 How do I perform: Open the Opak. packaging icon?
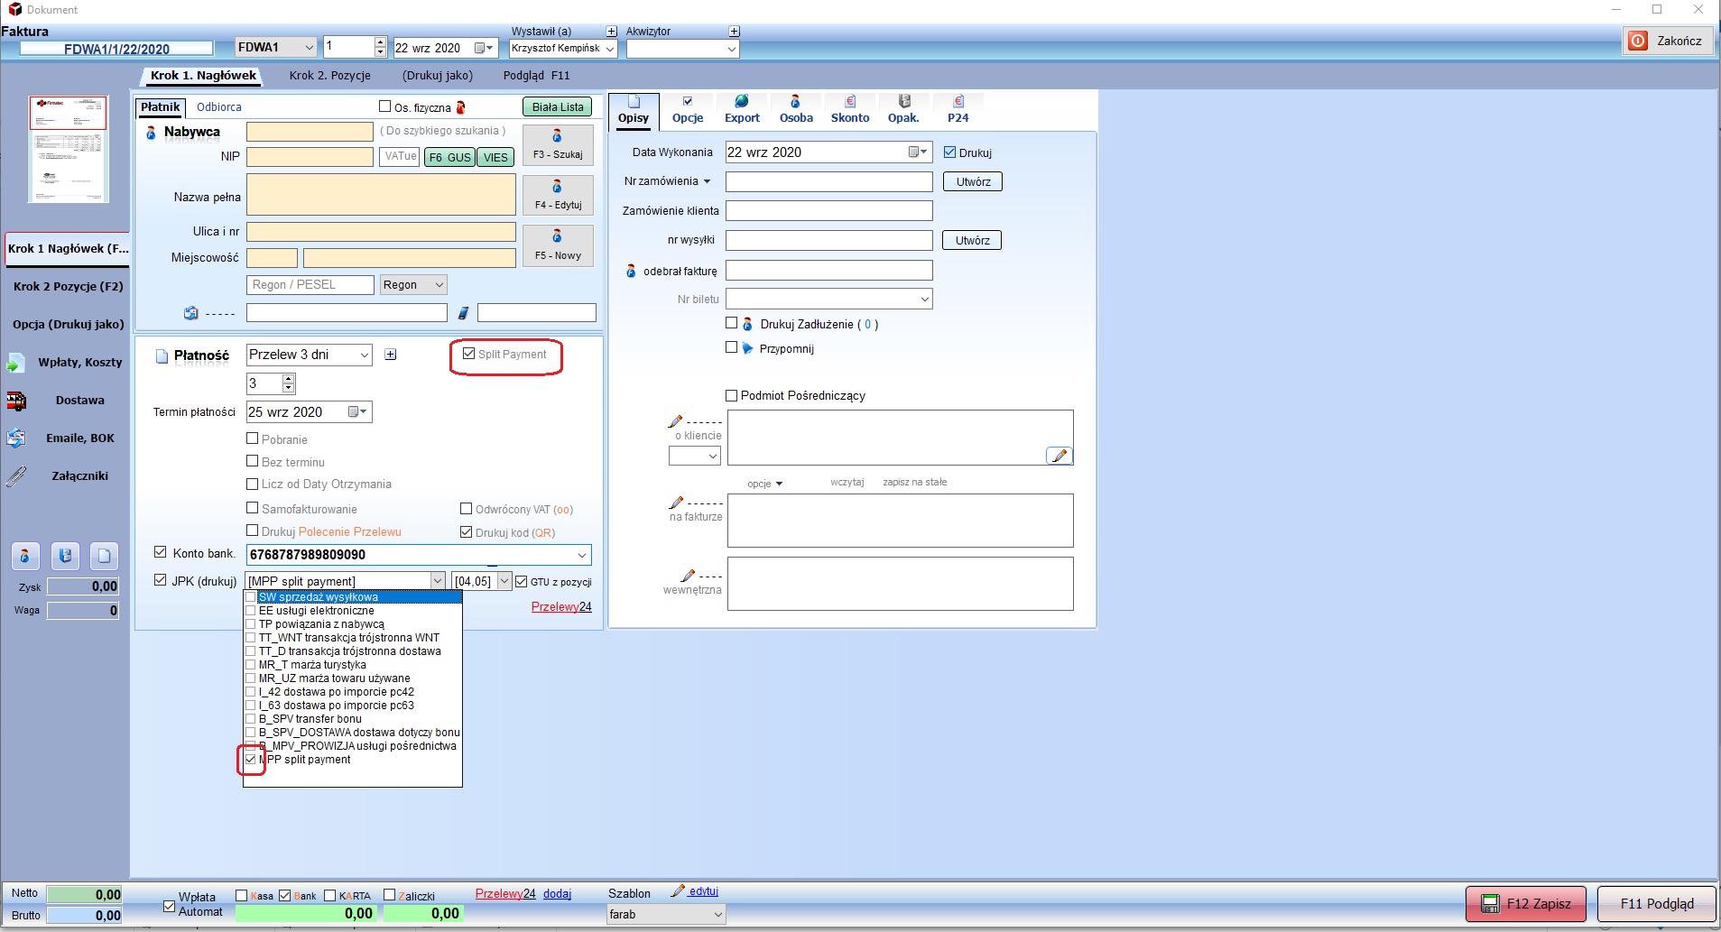904,101
